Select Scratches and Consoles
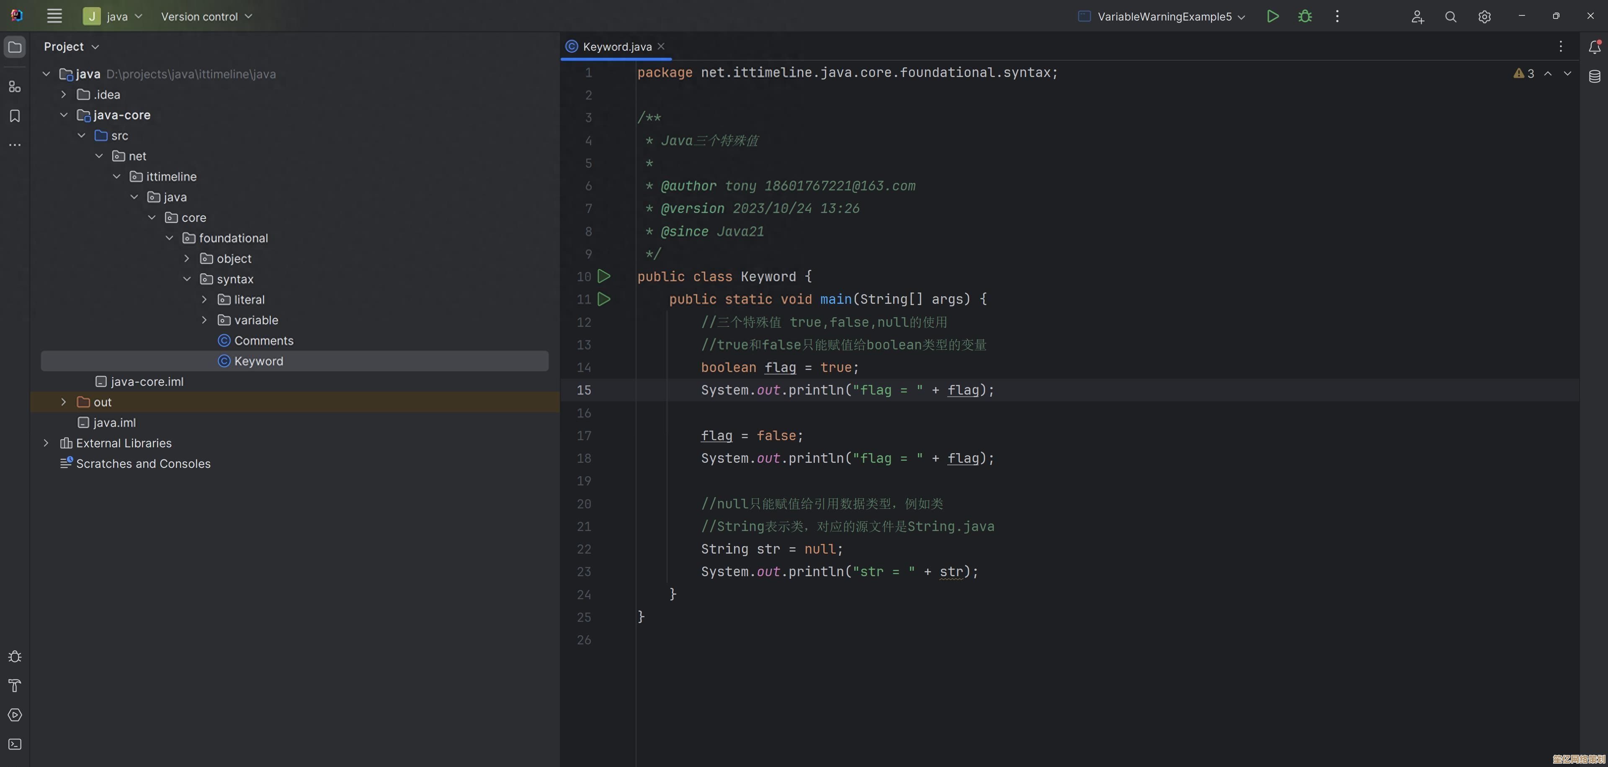Screen dimensions: 1608x767 coord(143,463)
